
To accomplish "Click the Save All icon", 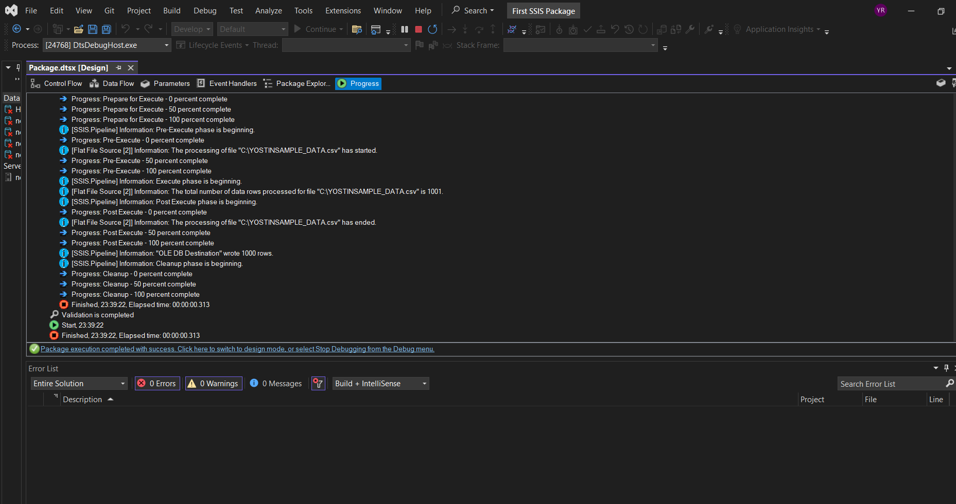I will 107,29.
